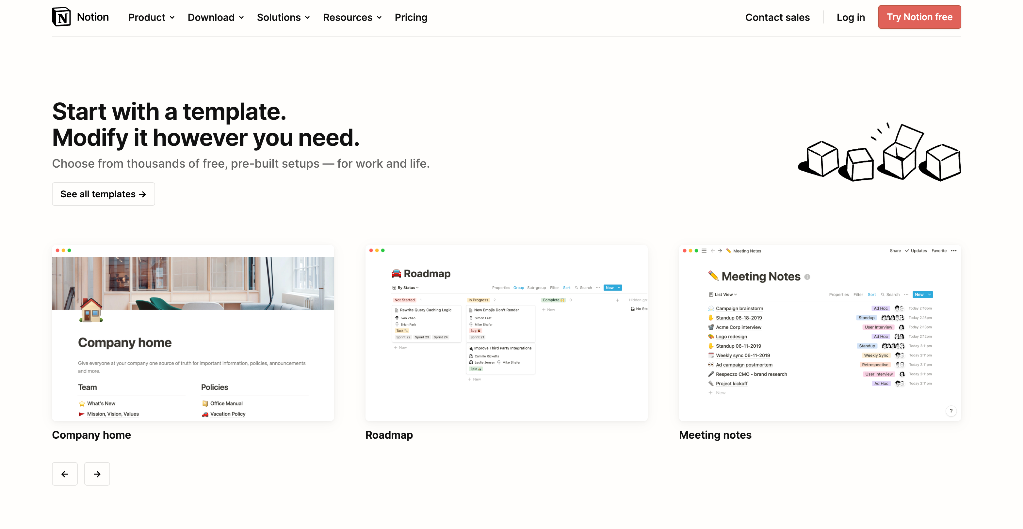The width and height of the screenshot is (1023, 529).
Task: Click New button dropdown arrow in Meeting Notes
Action: tap(929, 294)
